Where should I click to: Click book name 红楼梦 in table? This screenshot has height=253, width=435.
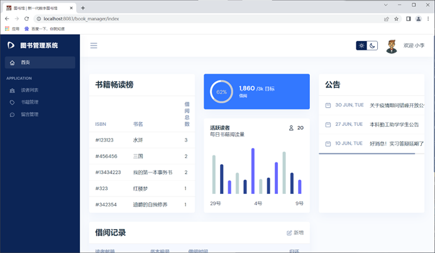click(140, 189)
